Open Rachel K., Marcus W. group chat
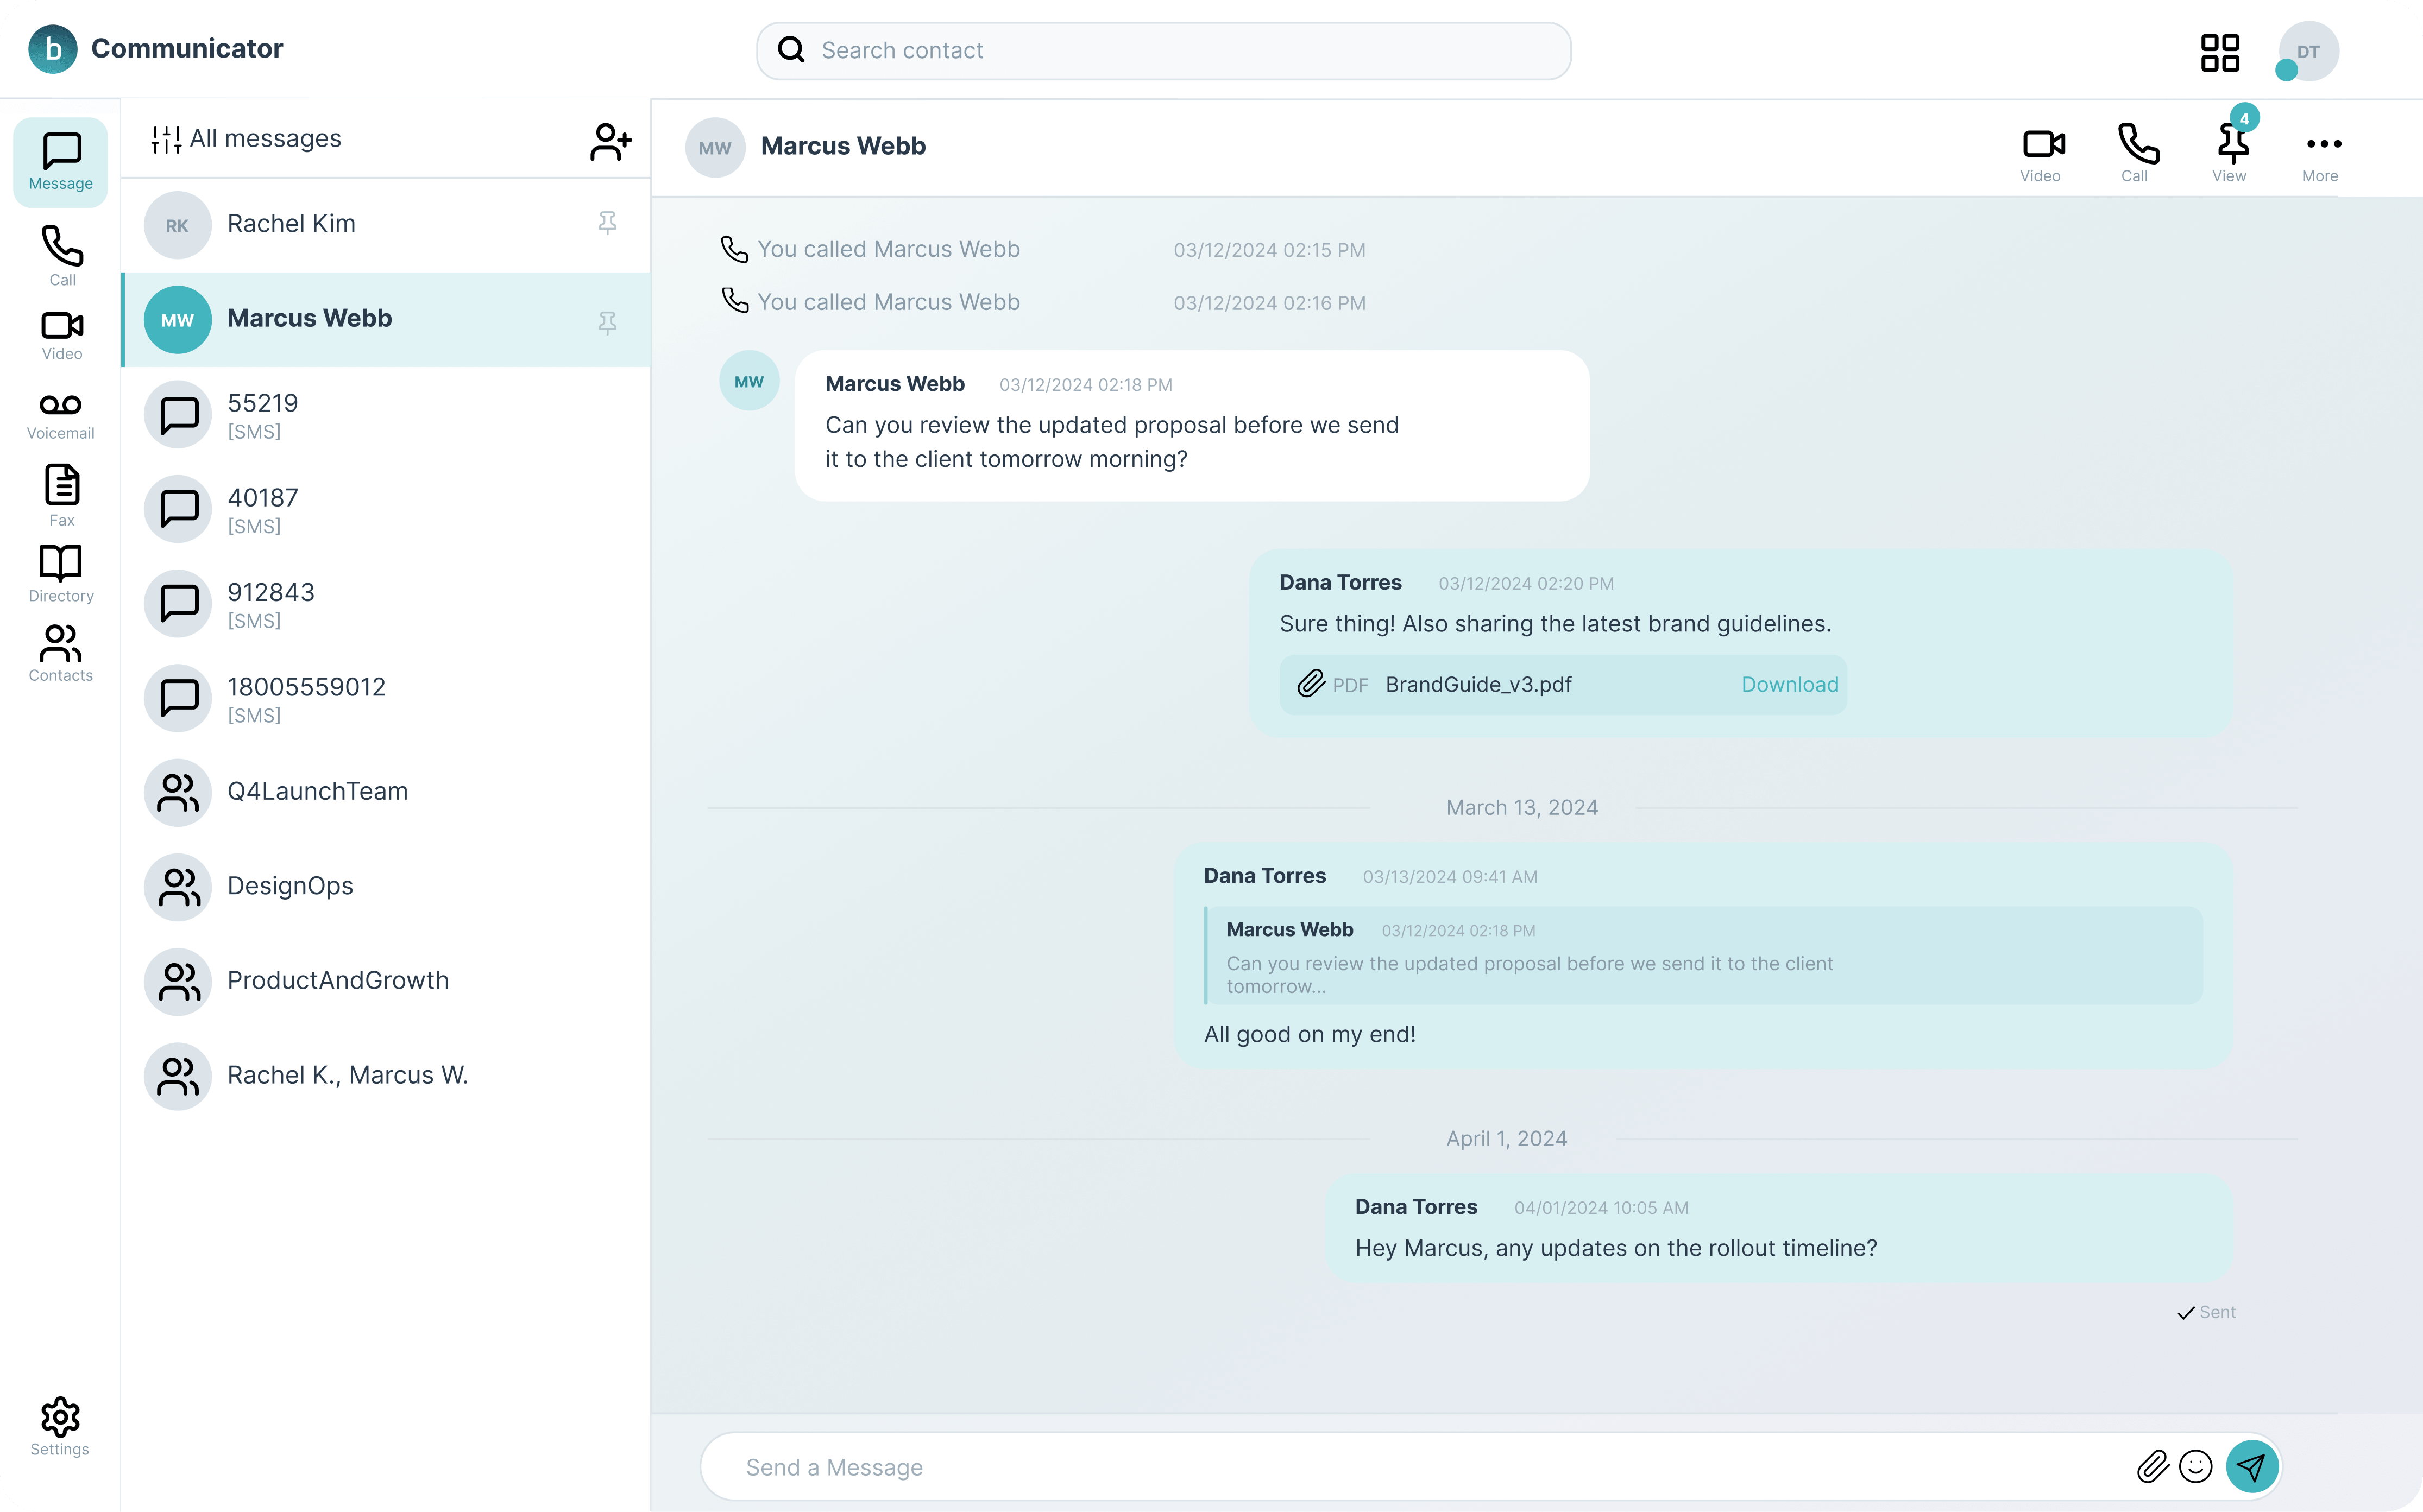The width and height of the screenshot is (2423, 1512). (386, 1077)
